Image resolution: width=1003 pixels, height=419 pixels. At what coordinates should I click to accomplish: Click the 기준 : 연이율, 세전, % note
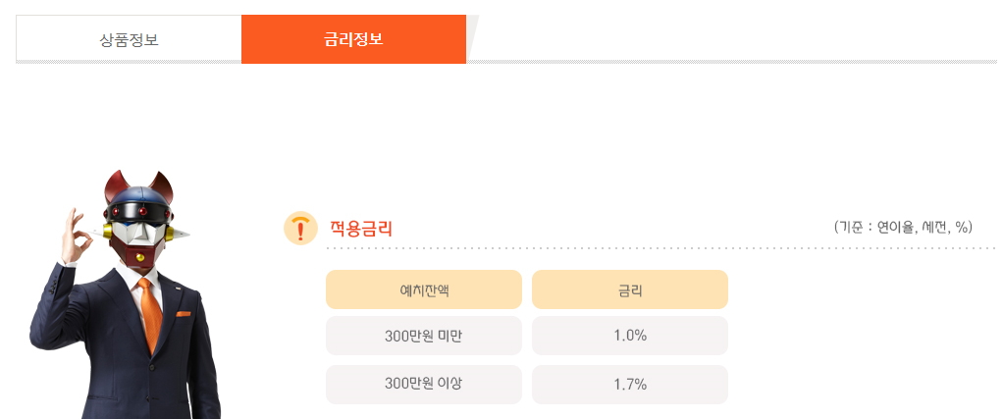click(903, 227)
